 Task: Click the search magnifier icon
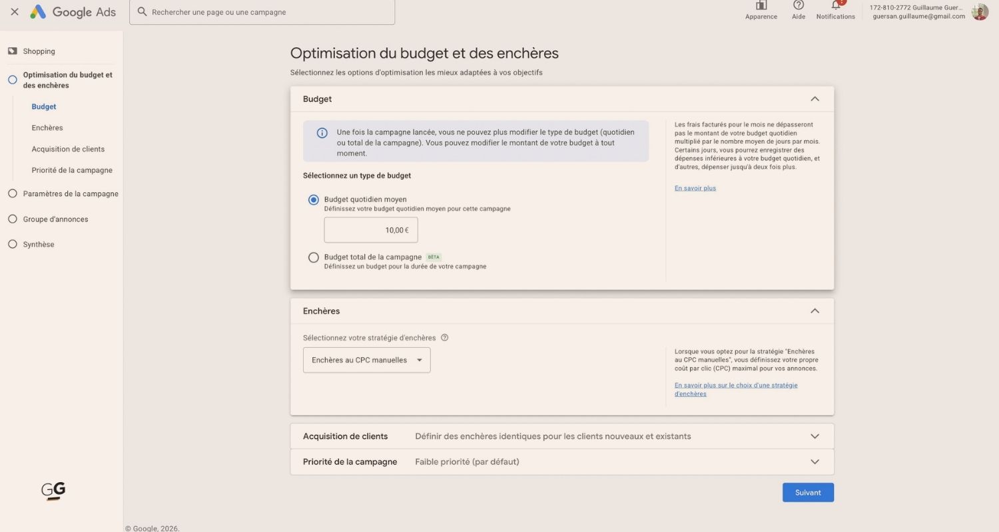tap(142, 12)
